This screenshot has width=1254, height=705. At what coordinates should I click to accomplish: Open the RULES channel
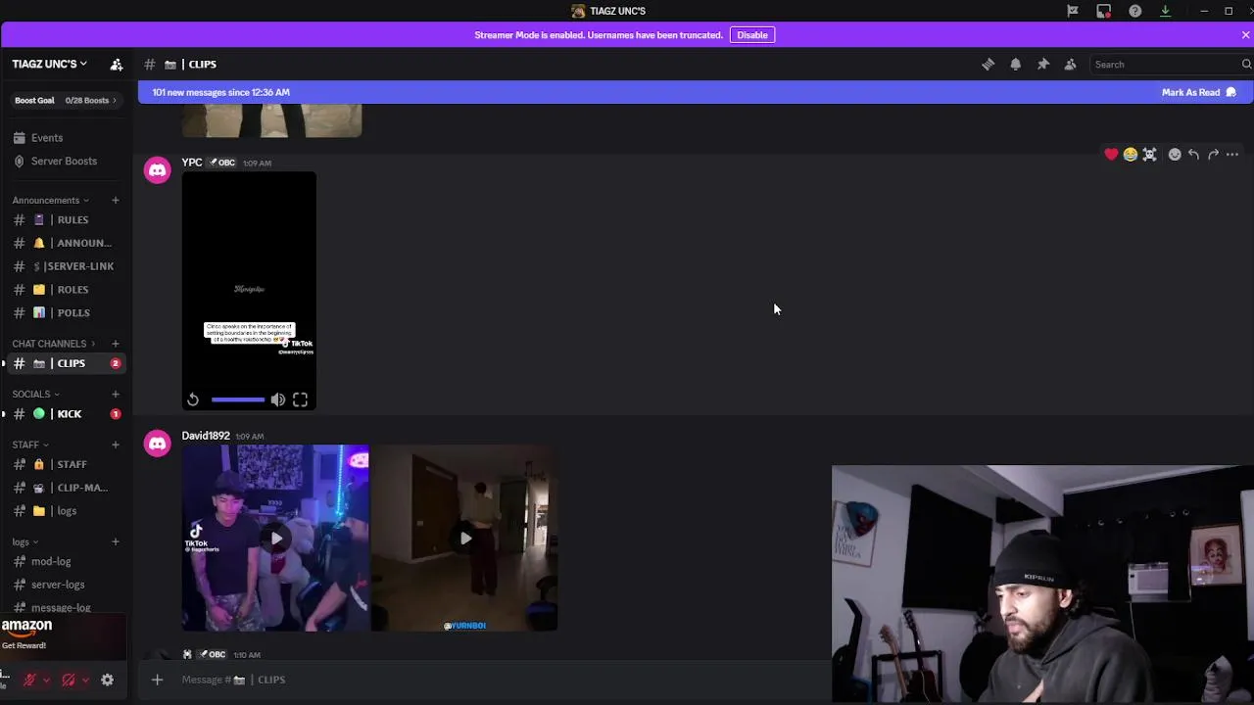click(67, 219)
